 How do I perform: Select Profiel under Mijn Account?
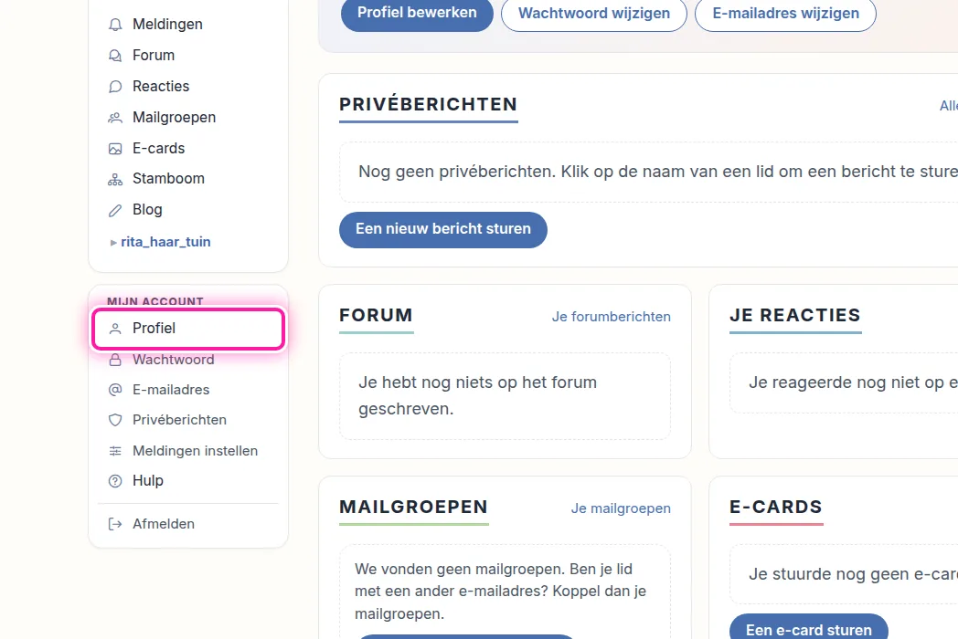coord(188,329)
